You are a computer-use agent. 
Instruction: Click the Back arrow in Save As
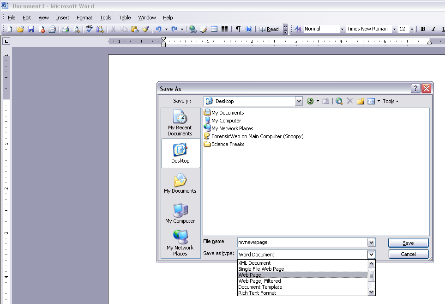click(x=310, y=101)
